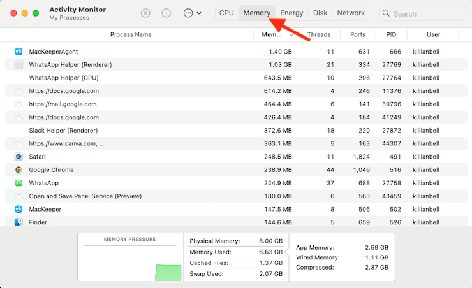
Task: Select the Safari process name
Action: 38,157
